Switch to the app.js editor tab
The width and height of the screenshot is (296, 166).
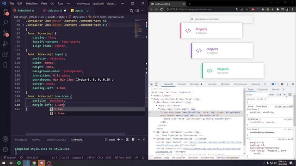coord(79,11)
